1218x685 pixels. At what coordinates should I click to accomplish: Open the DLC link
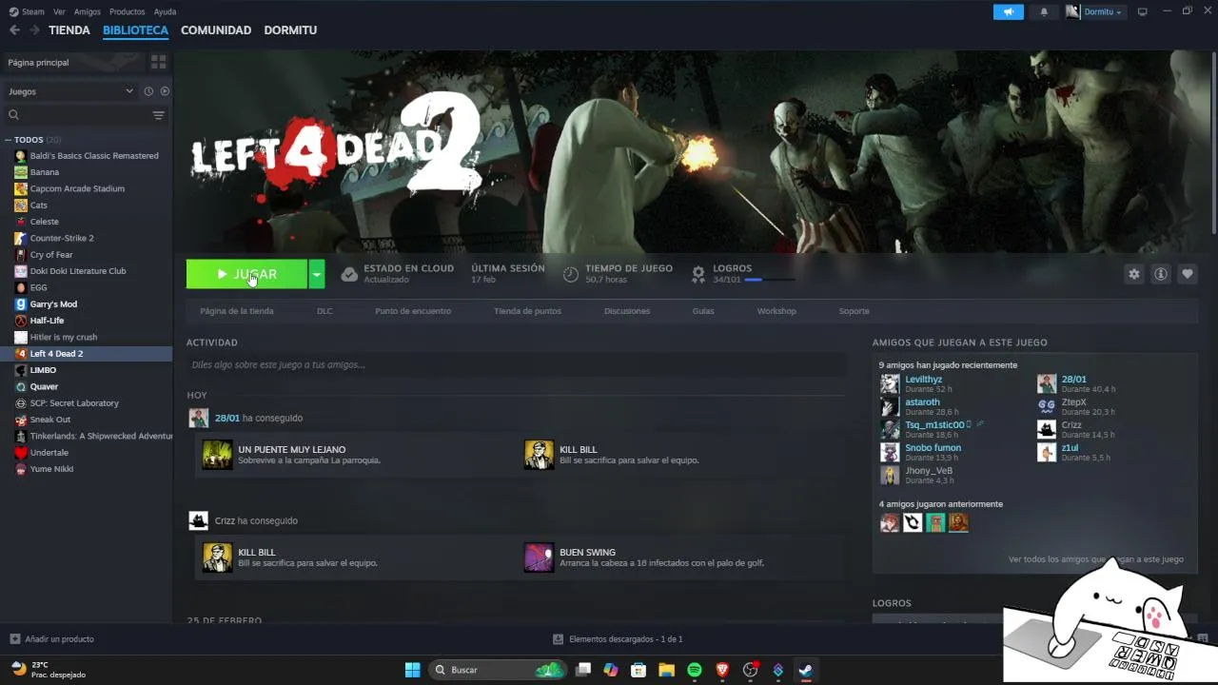(324, 311)
